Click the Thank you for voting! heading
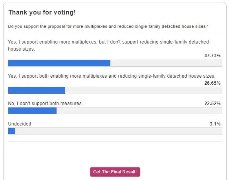This screenshot has width=229, height=180. pyautogui.click(x=42, y=12)
